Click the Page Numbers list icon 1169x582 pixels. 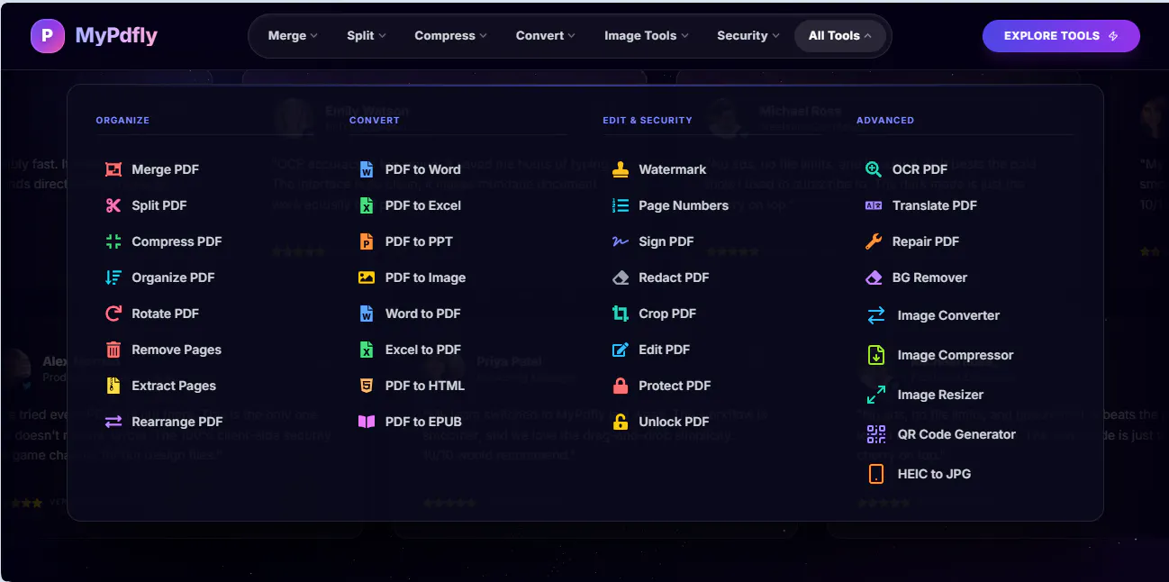click(621, 205)
